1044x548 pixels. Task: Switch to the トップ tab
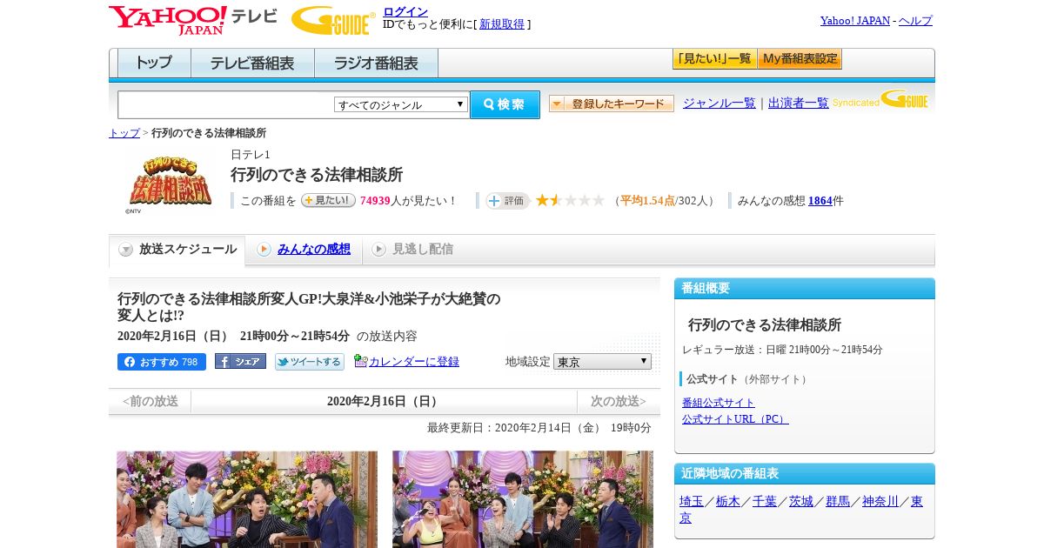click(x=154, y=63)
